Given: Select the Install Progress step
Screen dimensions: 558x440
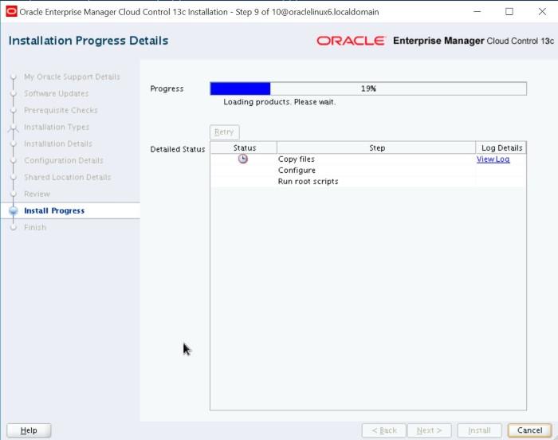Looking at the screenshot, I should (x=54, y=210).
